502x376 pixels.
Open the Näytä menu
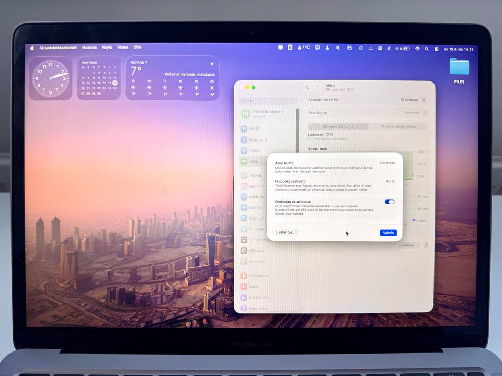point(107,48)
